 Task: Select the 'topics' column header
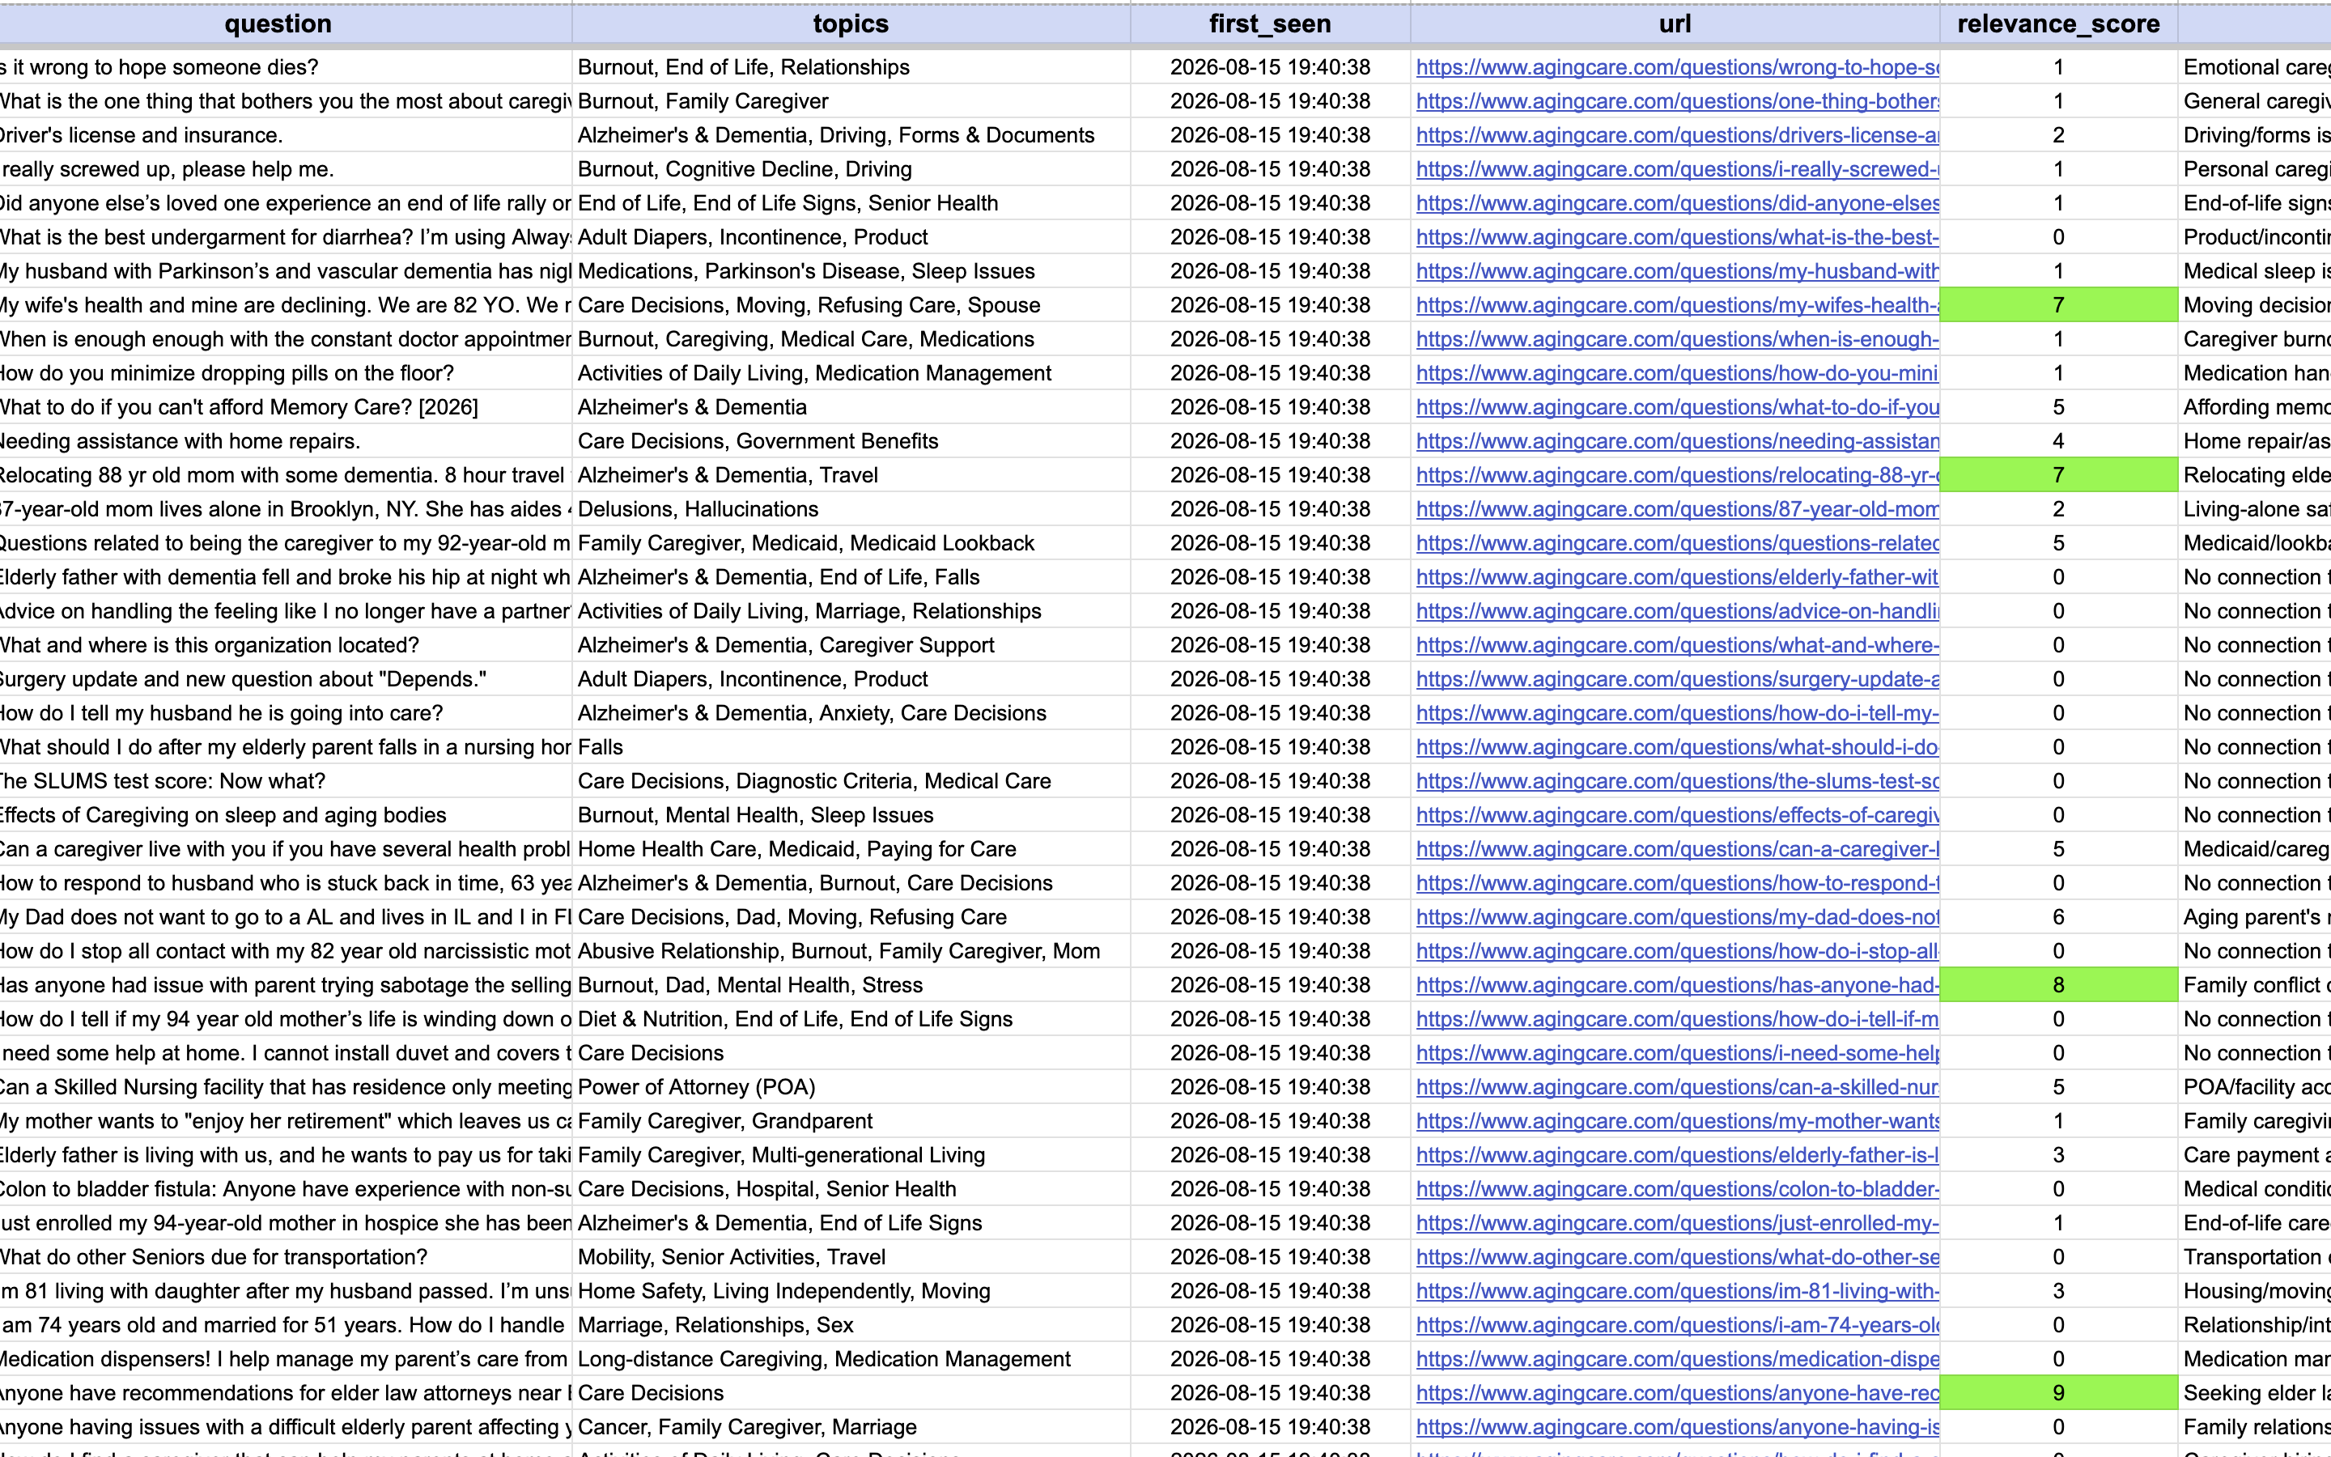(x=851, y=24)
